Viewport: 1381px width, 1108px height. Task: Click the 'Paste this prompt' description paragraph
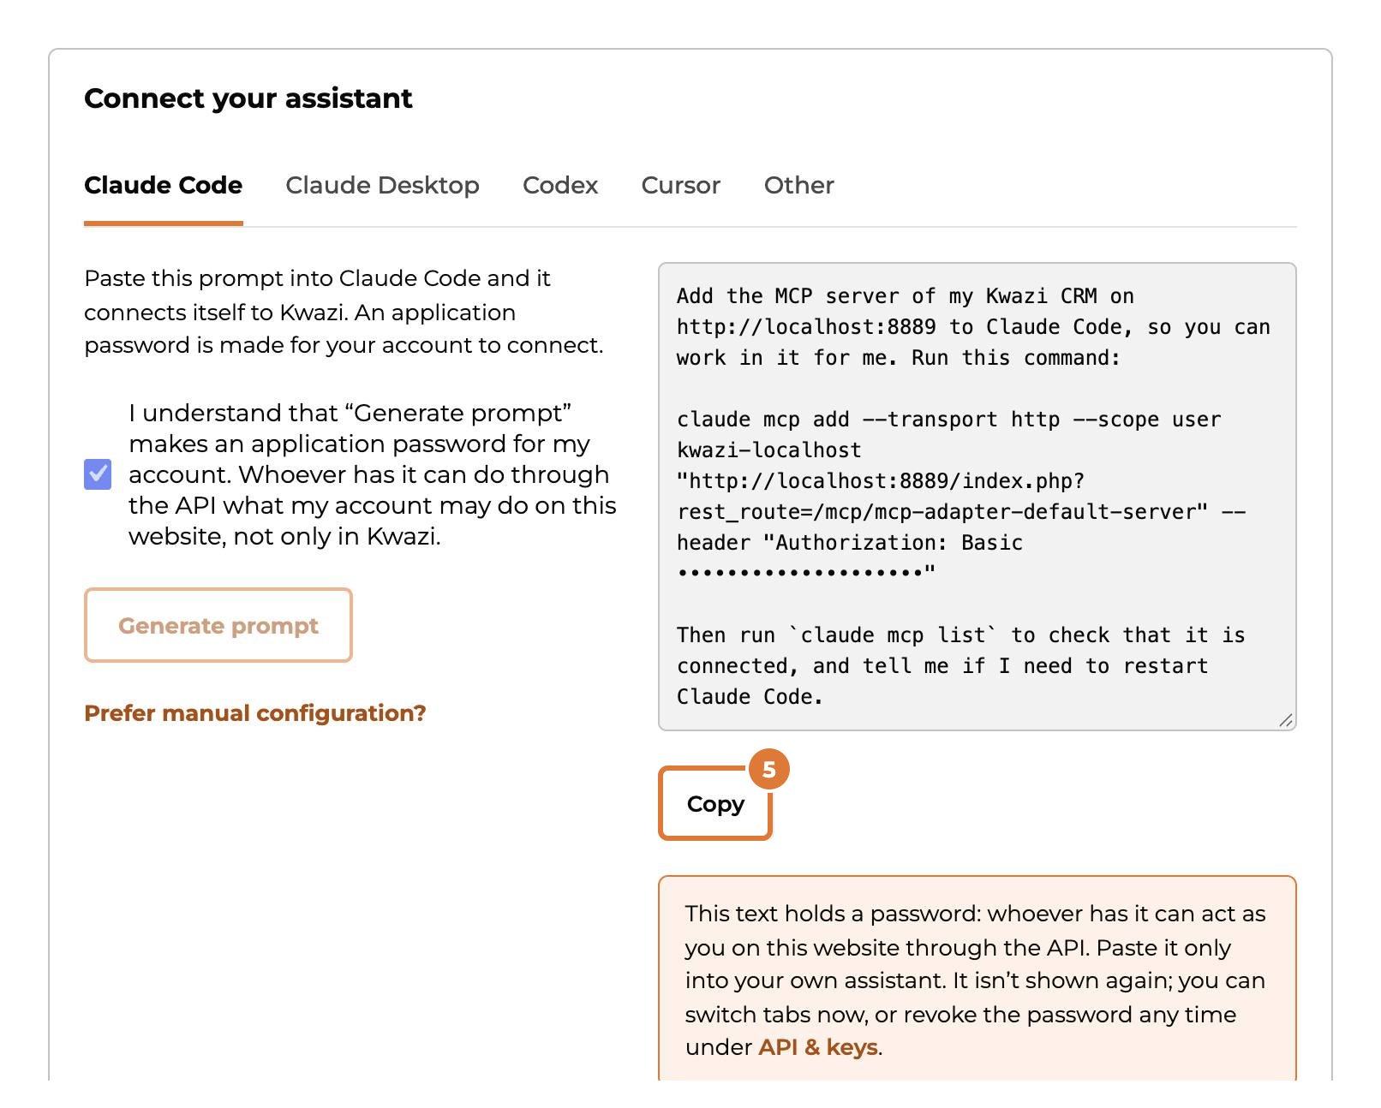point(344,312)
